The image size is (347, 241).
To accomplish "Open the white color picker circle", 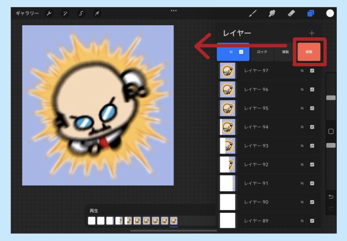I will pyautogui.click(x=330, y=13).
